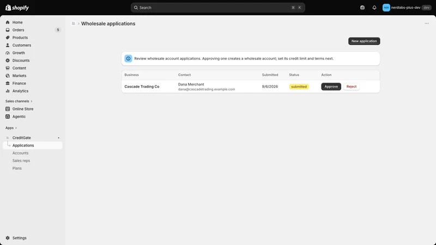Click the dev badge beside store name
The height and width of the screenshot is (245, 436).
tap(427, 8)
